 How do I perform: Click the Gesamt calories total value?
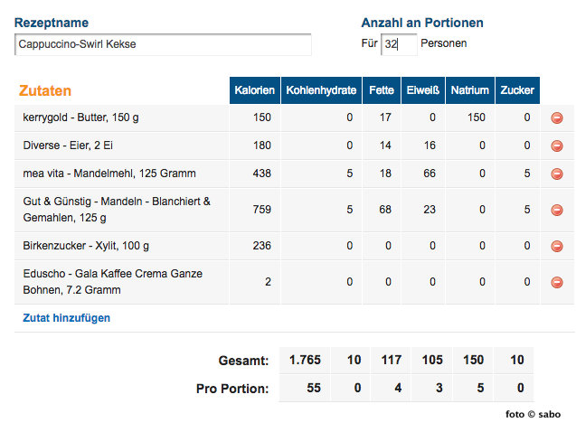point(305,361)
